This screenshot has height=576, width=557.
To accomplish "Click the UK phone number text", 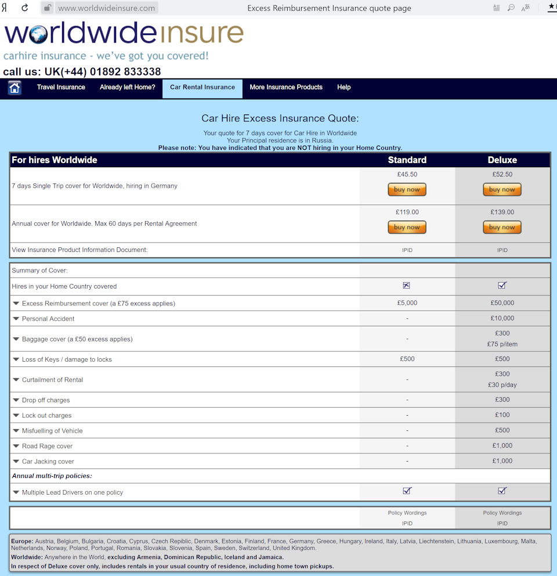I will [82, 71].
